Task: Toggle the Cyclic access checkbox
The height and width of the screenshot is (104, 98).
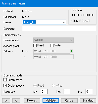Action: point(5,86)
